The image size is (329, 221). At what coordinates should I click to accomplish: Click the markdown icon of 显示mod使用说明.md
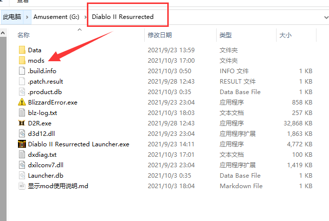click(22, 186)
